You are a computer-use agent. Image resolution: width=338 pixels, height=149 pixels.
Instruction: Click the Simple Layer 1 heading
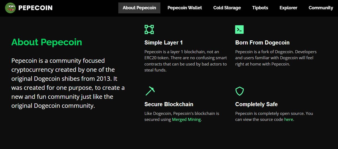click(x=163, y=43)
